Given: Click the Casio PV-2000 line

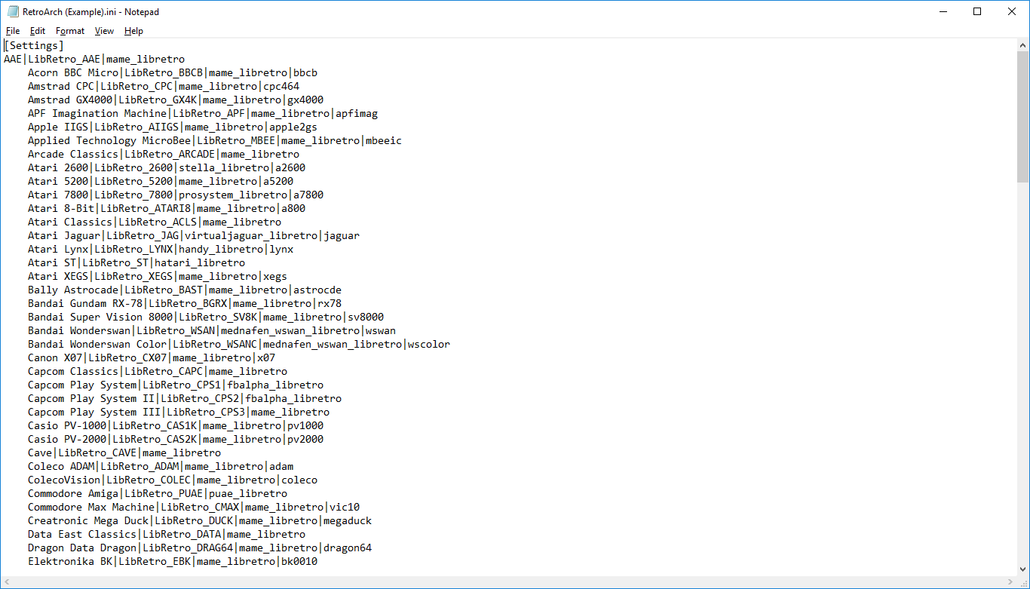Looking at the screenshot, I should (x=176, y=439).
